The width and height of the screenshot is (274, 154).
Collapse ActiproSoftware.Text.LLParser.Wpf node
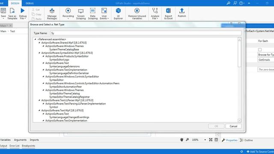tap(39, 100)
